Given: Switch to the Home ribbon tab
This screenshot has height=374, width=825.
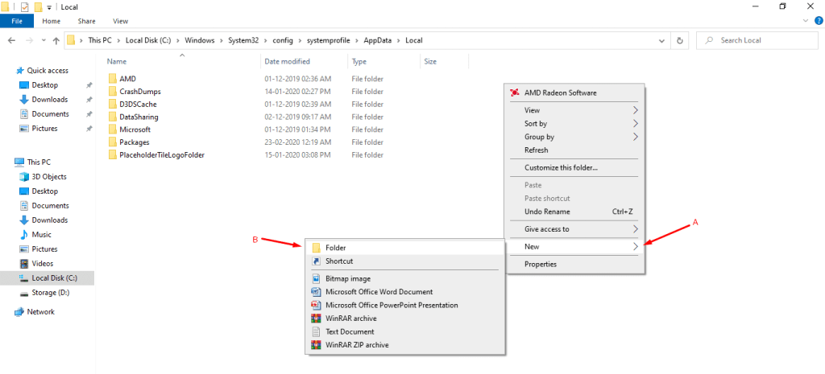Looking at the screenshot, I should [51, 21].
